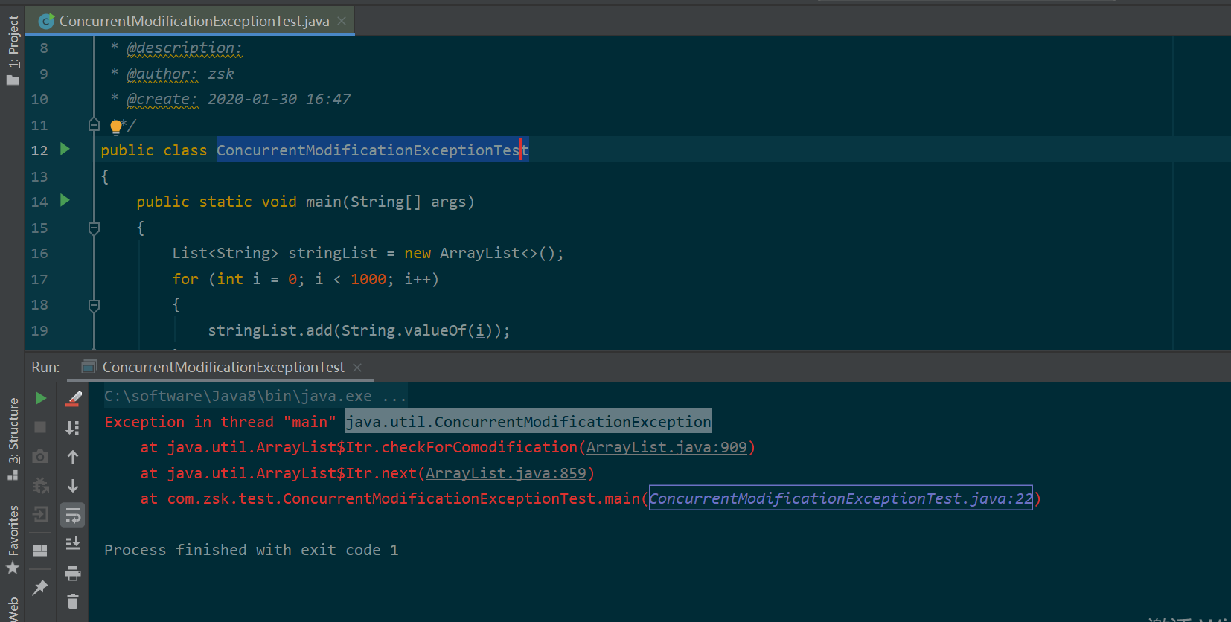Click the restore layout icon in Run panel
The image size is (1231, 622).
click(41, 550)
